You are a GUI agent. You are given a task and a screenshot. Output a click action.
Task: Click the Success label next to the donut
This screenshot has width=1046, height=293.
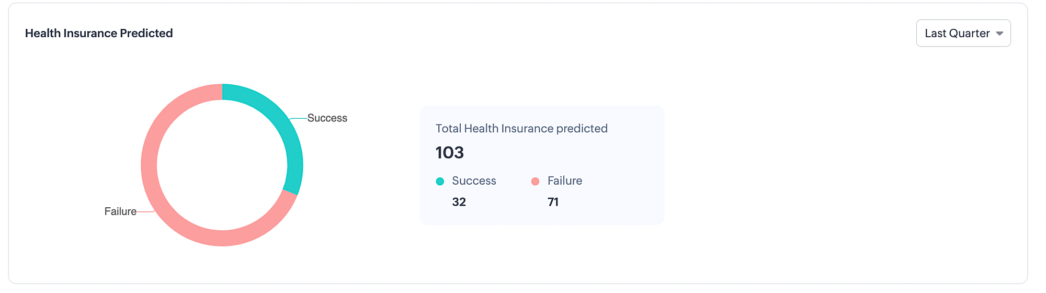tap(327, 118)
